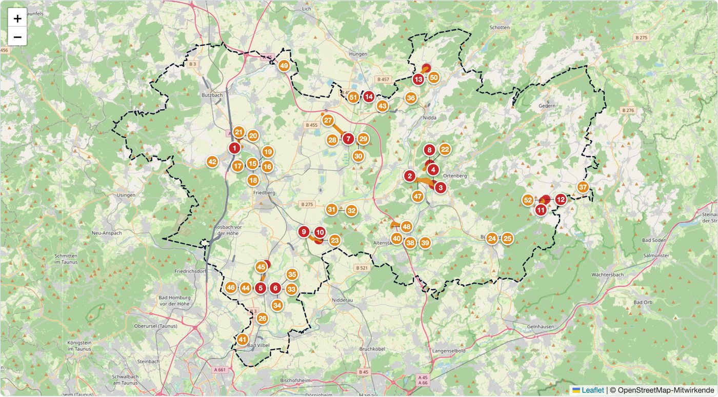Image resolution: width=718 pixels, height=397 pixels.
Task: Select orange marker number 22
Action: tap(445, 149)
